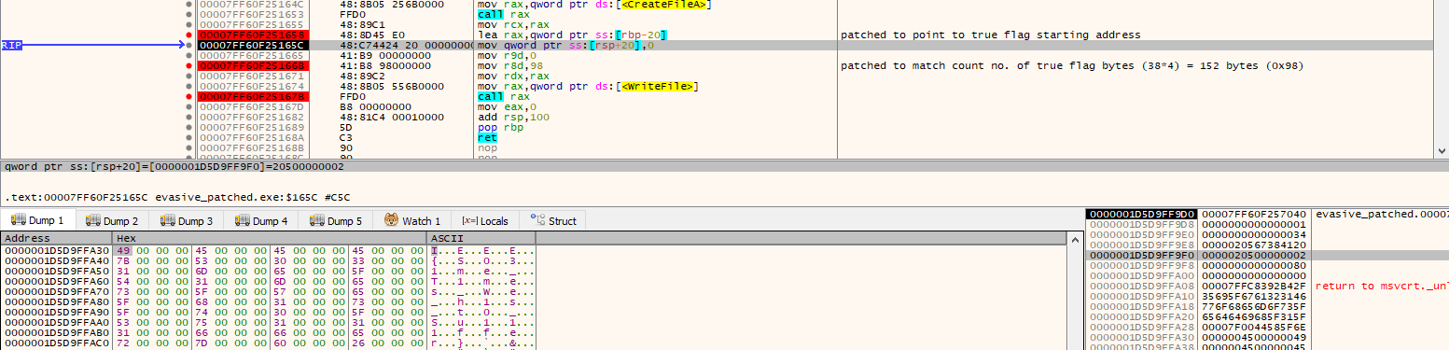Select stack address 0000001D5D9FF9D0
Screen dimensions: 1449x350
point(1141,215)
